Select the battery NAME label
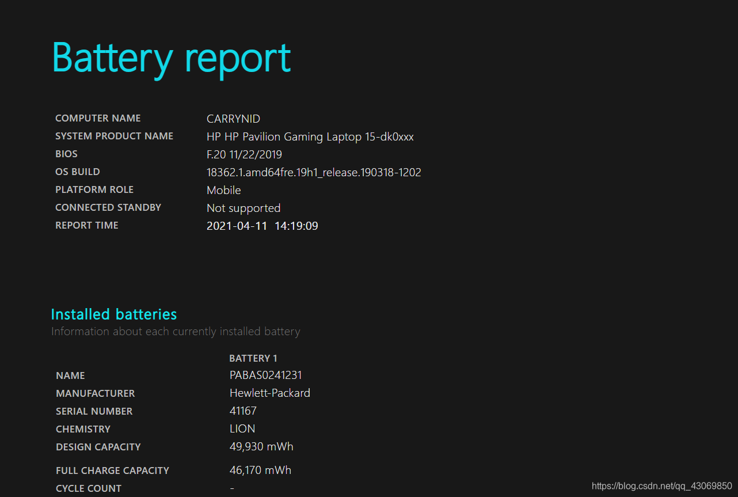 point(70,375)
